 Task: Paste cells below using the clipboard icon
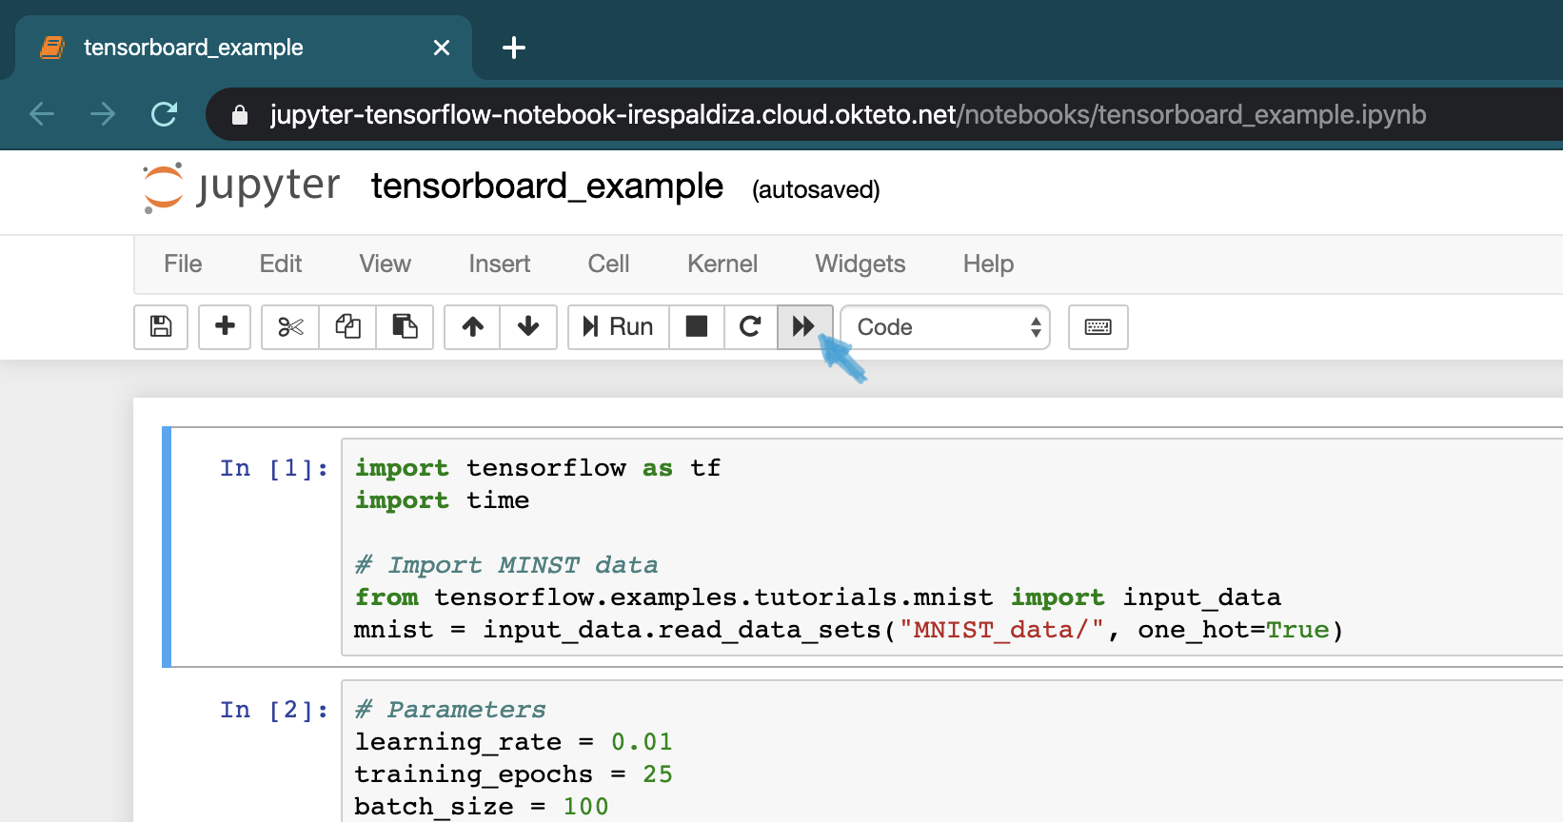(x=405, y=327)
